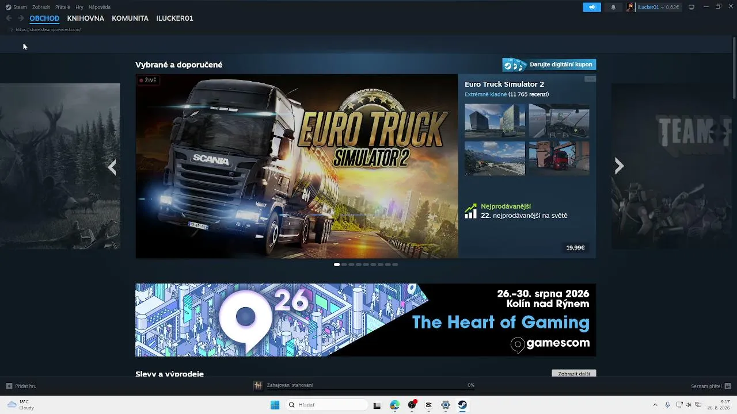Screen dimensions: 737x414
Task: Open the gamescom The Heart of Gaming banner
Action: click(366, 320)
